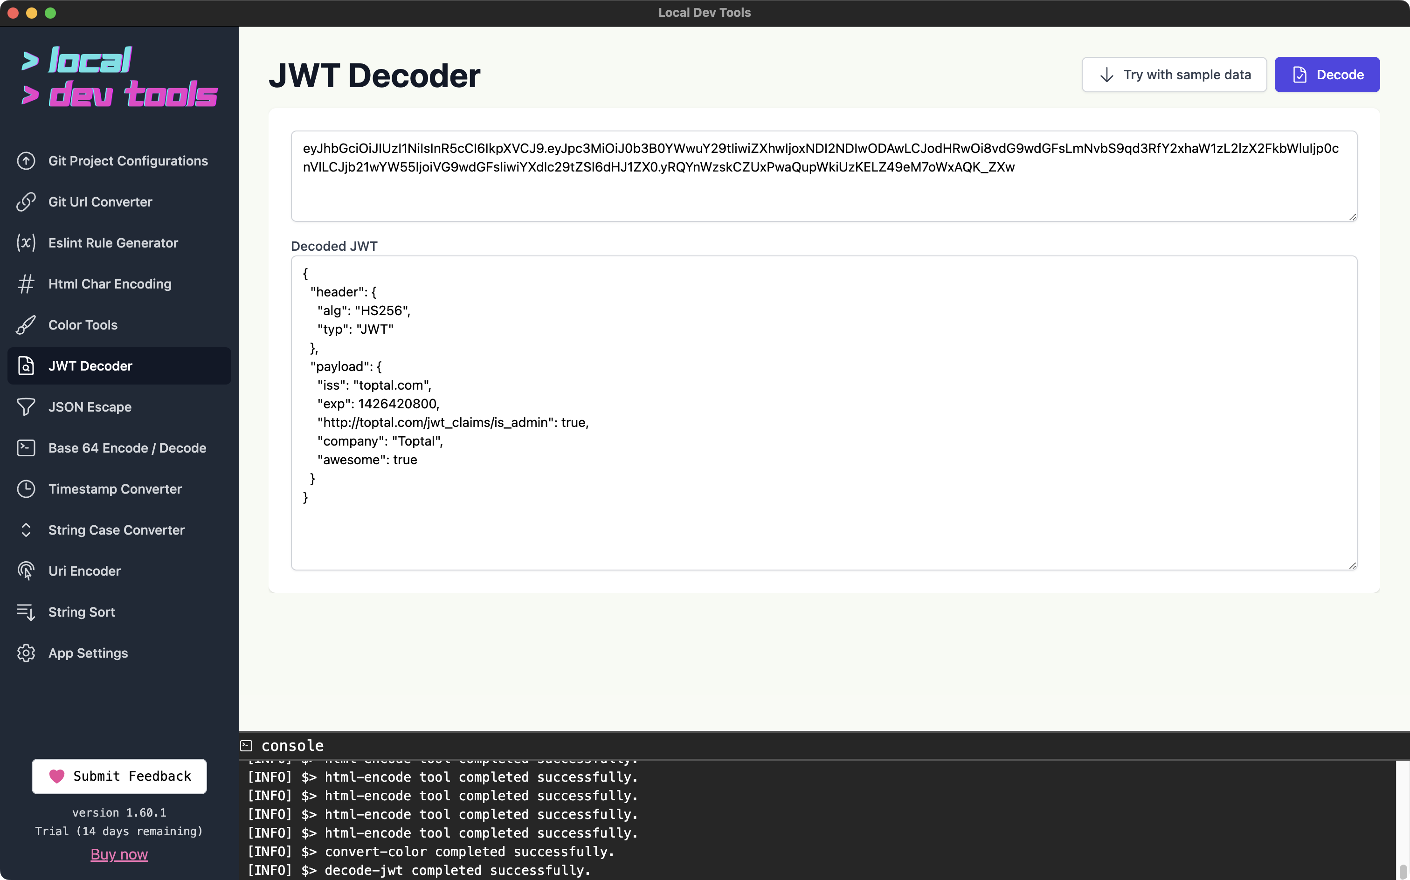The image size is (1410, 880).
Task: Open Git Project Configurations tool
Action: coord(119,161)
